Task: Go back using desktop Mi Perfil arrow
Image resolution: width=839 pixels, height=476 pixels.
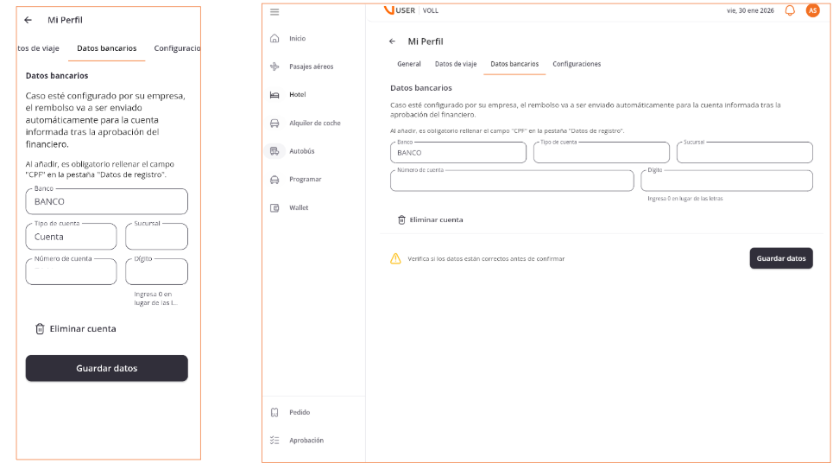Action: click(392, 41)
